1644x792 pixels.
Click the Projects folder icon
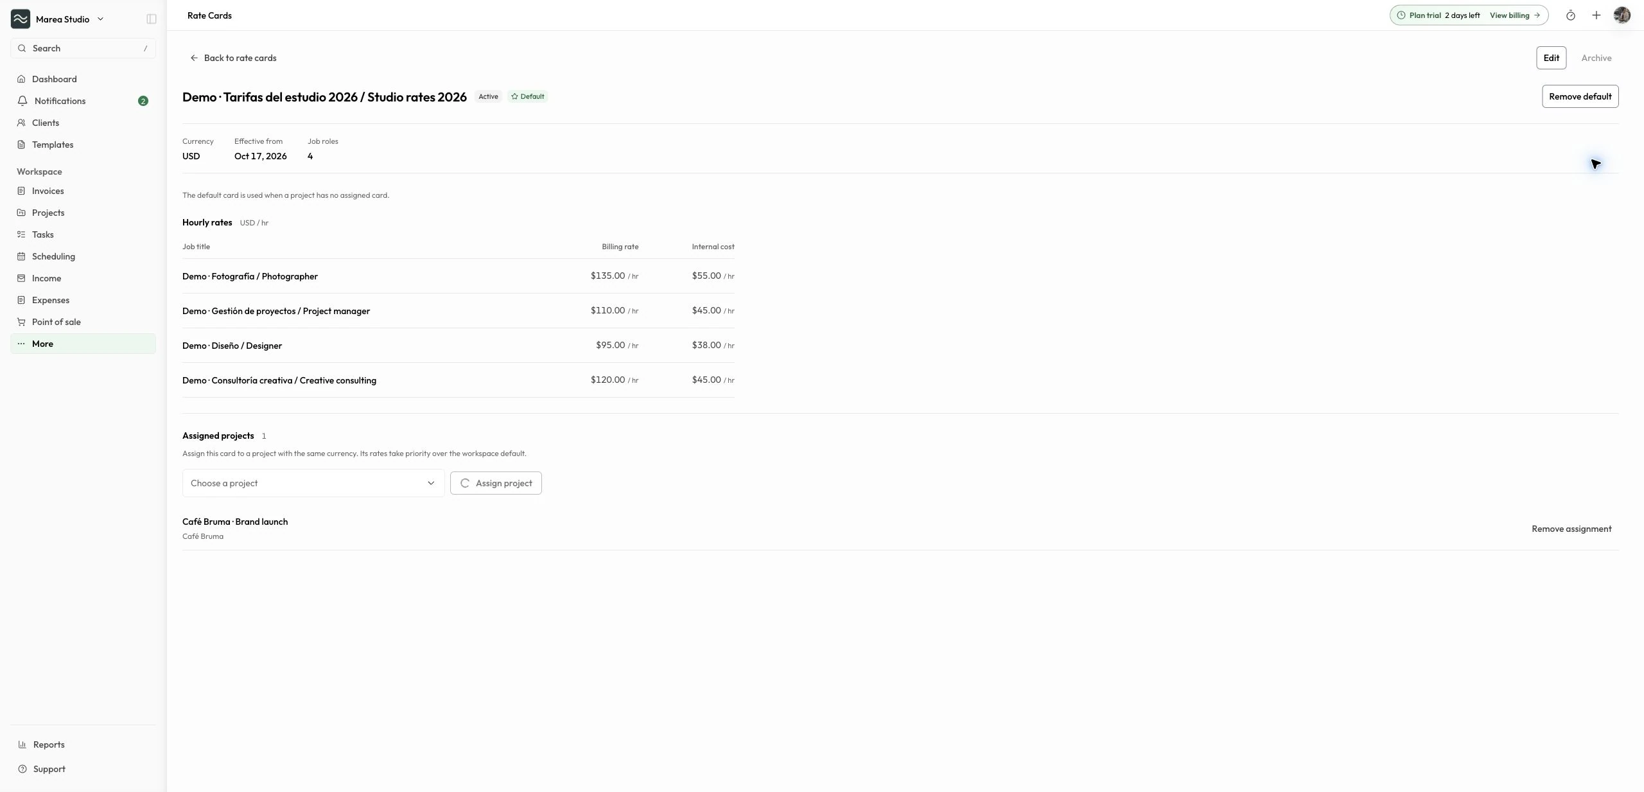(x=21, y=213)
